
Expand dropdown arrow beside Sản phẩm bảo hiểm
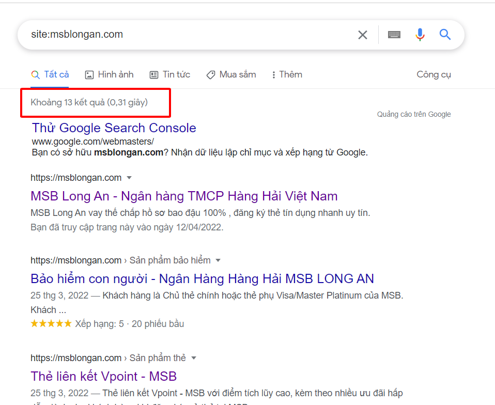(x=218, y=260)
